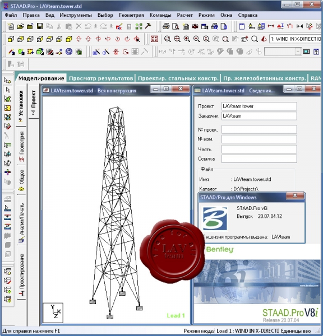323x336 pixels.
Task: Open the Расчет menu
Action: point(185,15)
